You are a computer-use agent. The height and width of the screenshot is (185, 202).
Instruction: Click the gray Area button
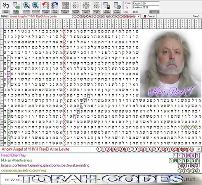pyautogui.click(x=154, y=12)
